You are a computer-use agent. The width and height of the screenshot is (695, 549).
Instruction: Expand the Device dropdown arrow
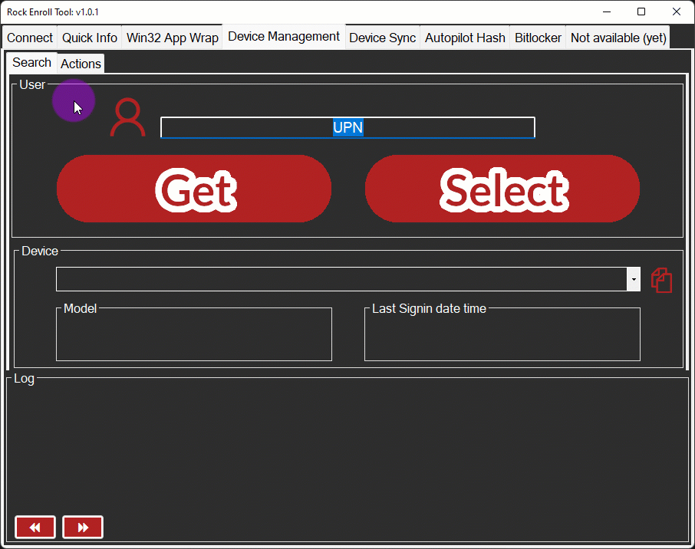tap(634, 280)
